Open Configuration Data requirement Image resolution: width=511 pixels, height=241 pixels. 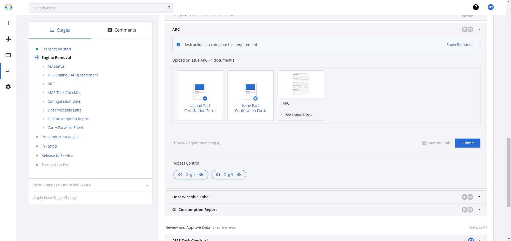(64, 101)
